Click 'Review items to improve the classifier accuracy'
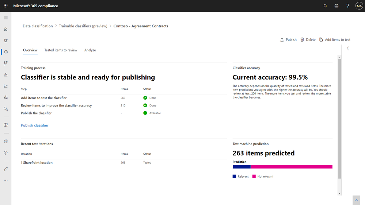 (56, 105)
